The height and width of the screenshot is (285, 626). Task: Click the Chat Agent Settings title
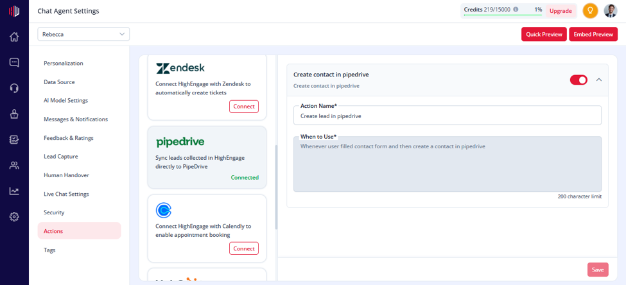coord(68,11)
